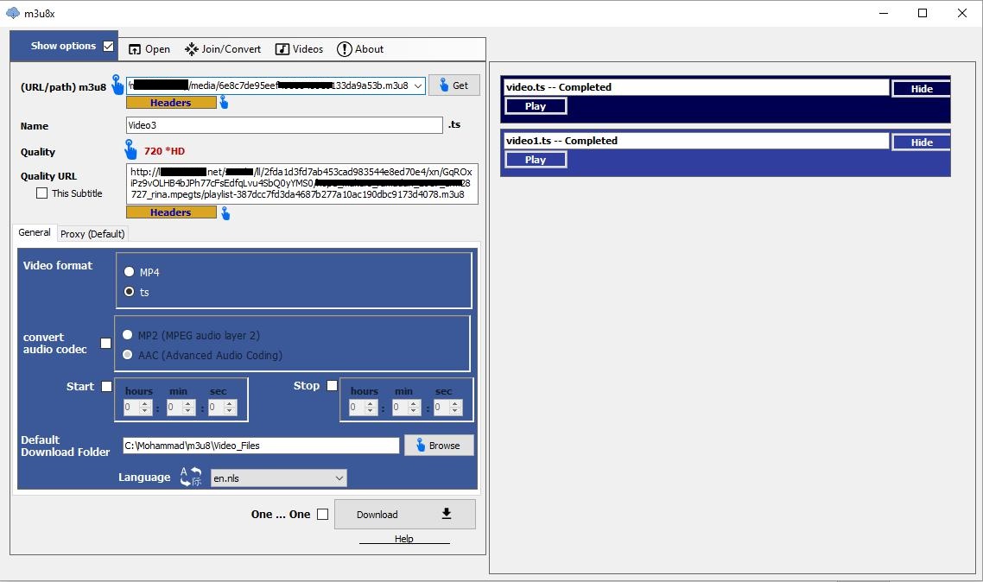Screen dimensions: 983x582
Task: Switch to the General tab
Action: pos(35,232)
